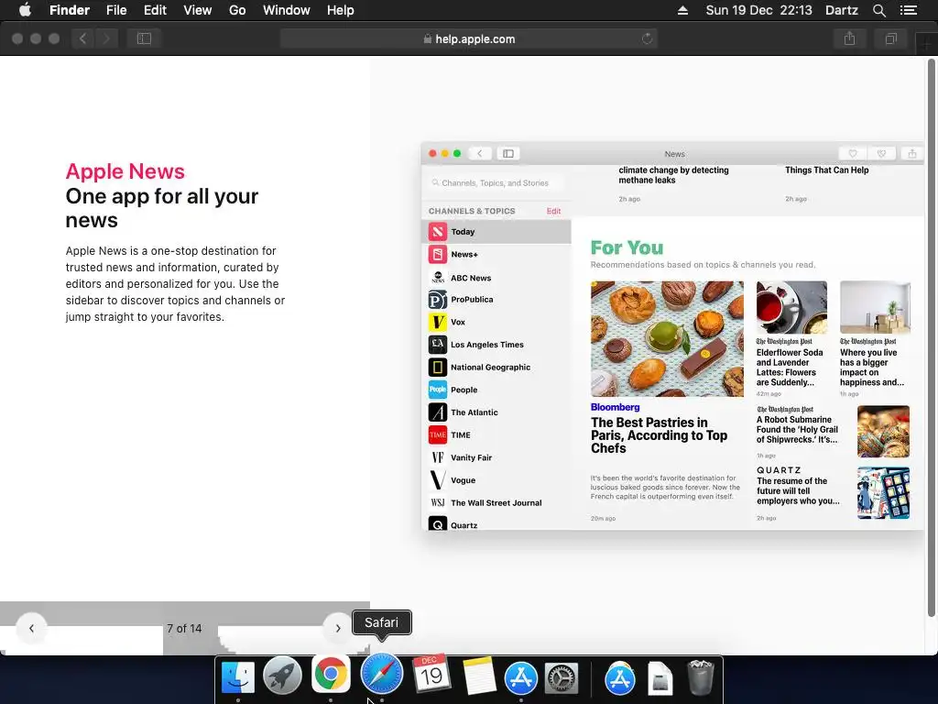Open the Apple menu
This screenshot has width=938, height=704.
(x=25, y=10)
